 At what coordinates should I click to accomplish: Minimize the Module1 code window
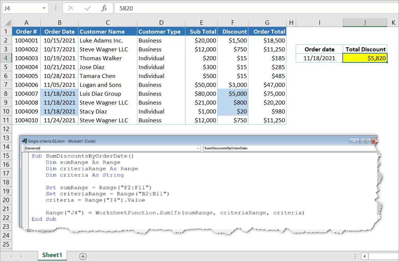click(x=355, y=141)
